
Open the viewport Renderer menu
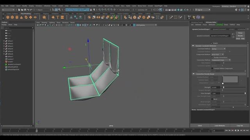pyautogui.click(x=65, y=23)
